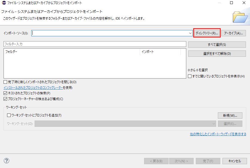
Task: Click the アーカイブ button
Action: tap(234, 33)
